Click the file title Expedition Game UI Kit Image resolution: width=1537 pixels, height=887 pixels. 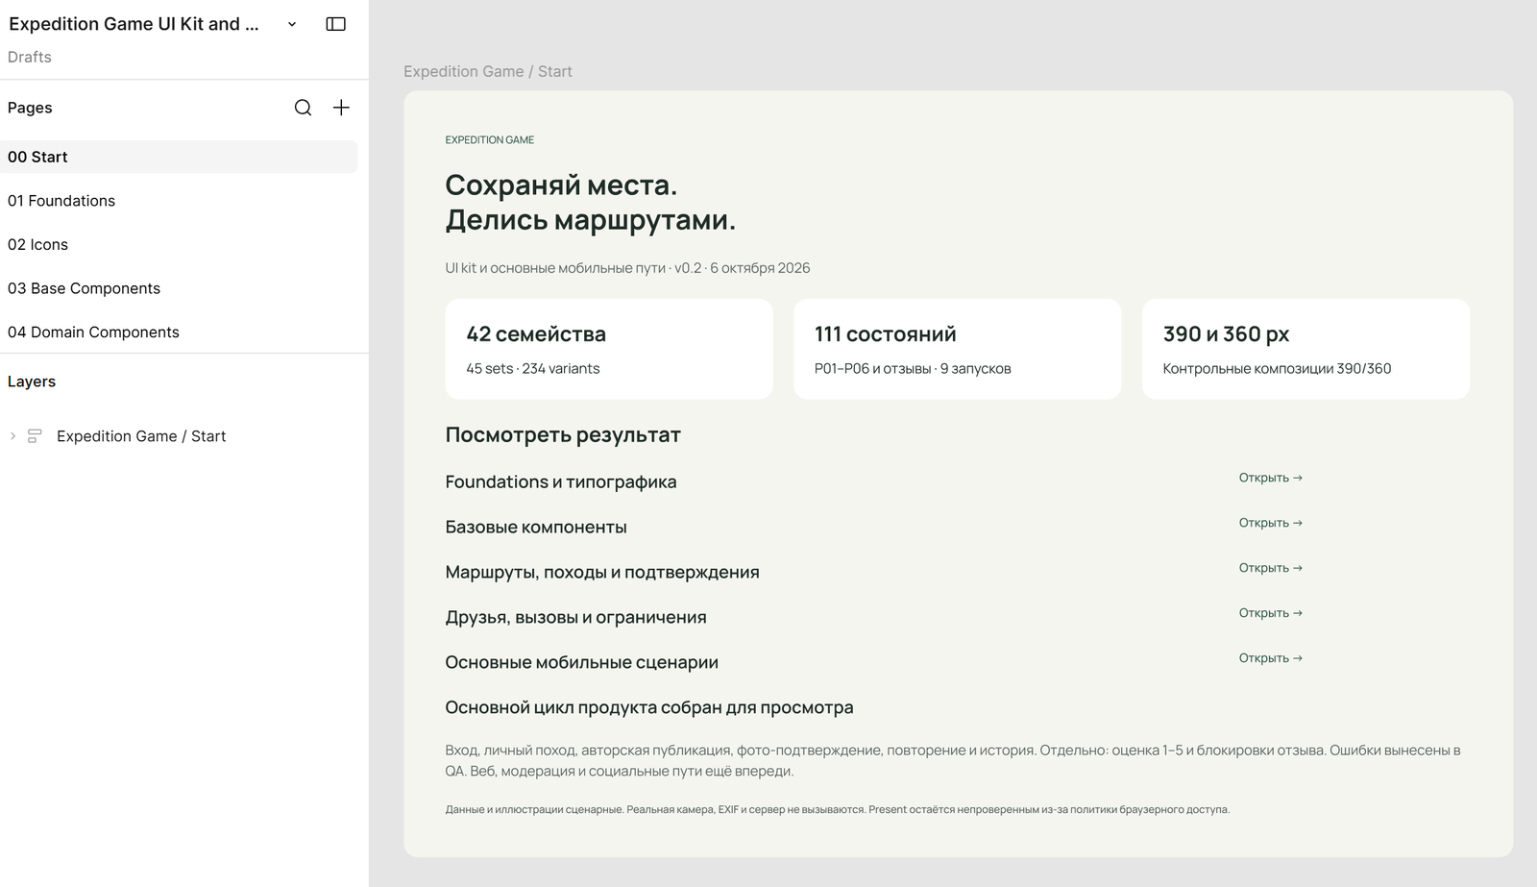(x=134, y=24)
